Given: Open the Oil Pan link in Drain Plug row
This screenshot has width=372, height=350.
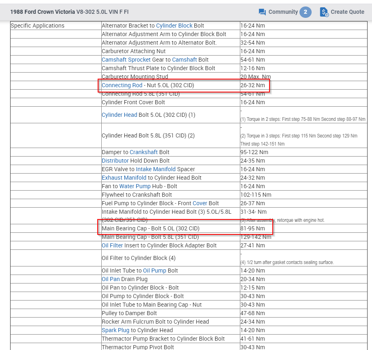Looking at the screenshot, I should [111, 279].
